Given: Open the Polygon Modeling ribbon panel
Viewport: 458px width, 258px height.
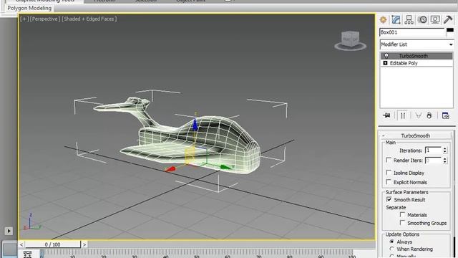Looking at the screenshot, I should (29, 8).
